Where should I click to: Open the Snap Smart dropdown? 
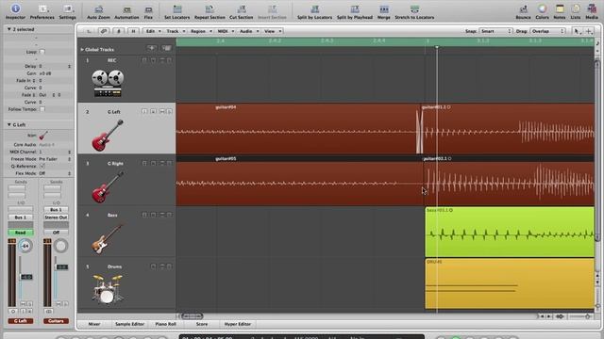(x=495, y=31)
